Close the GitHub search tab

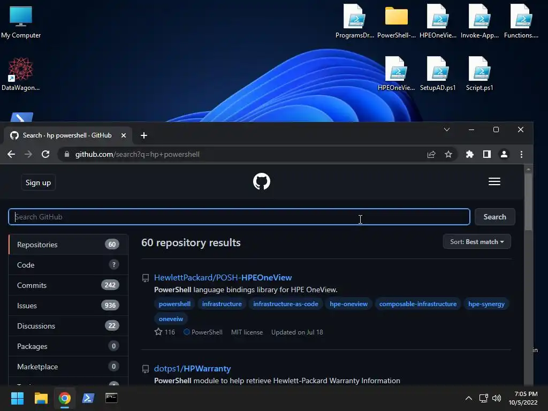[x=124, y=135]
